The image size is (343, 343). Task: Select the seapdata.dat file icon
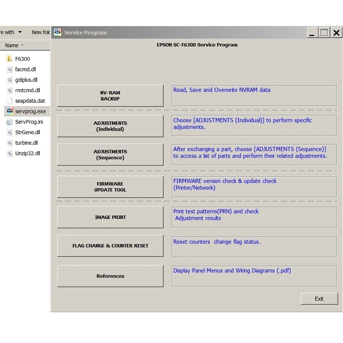[9, 101]
